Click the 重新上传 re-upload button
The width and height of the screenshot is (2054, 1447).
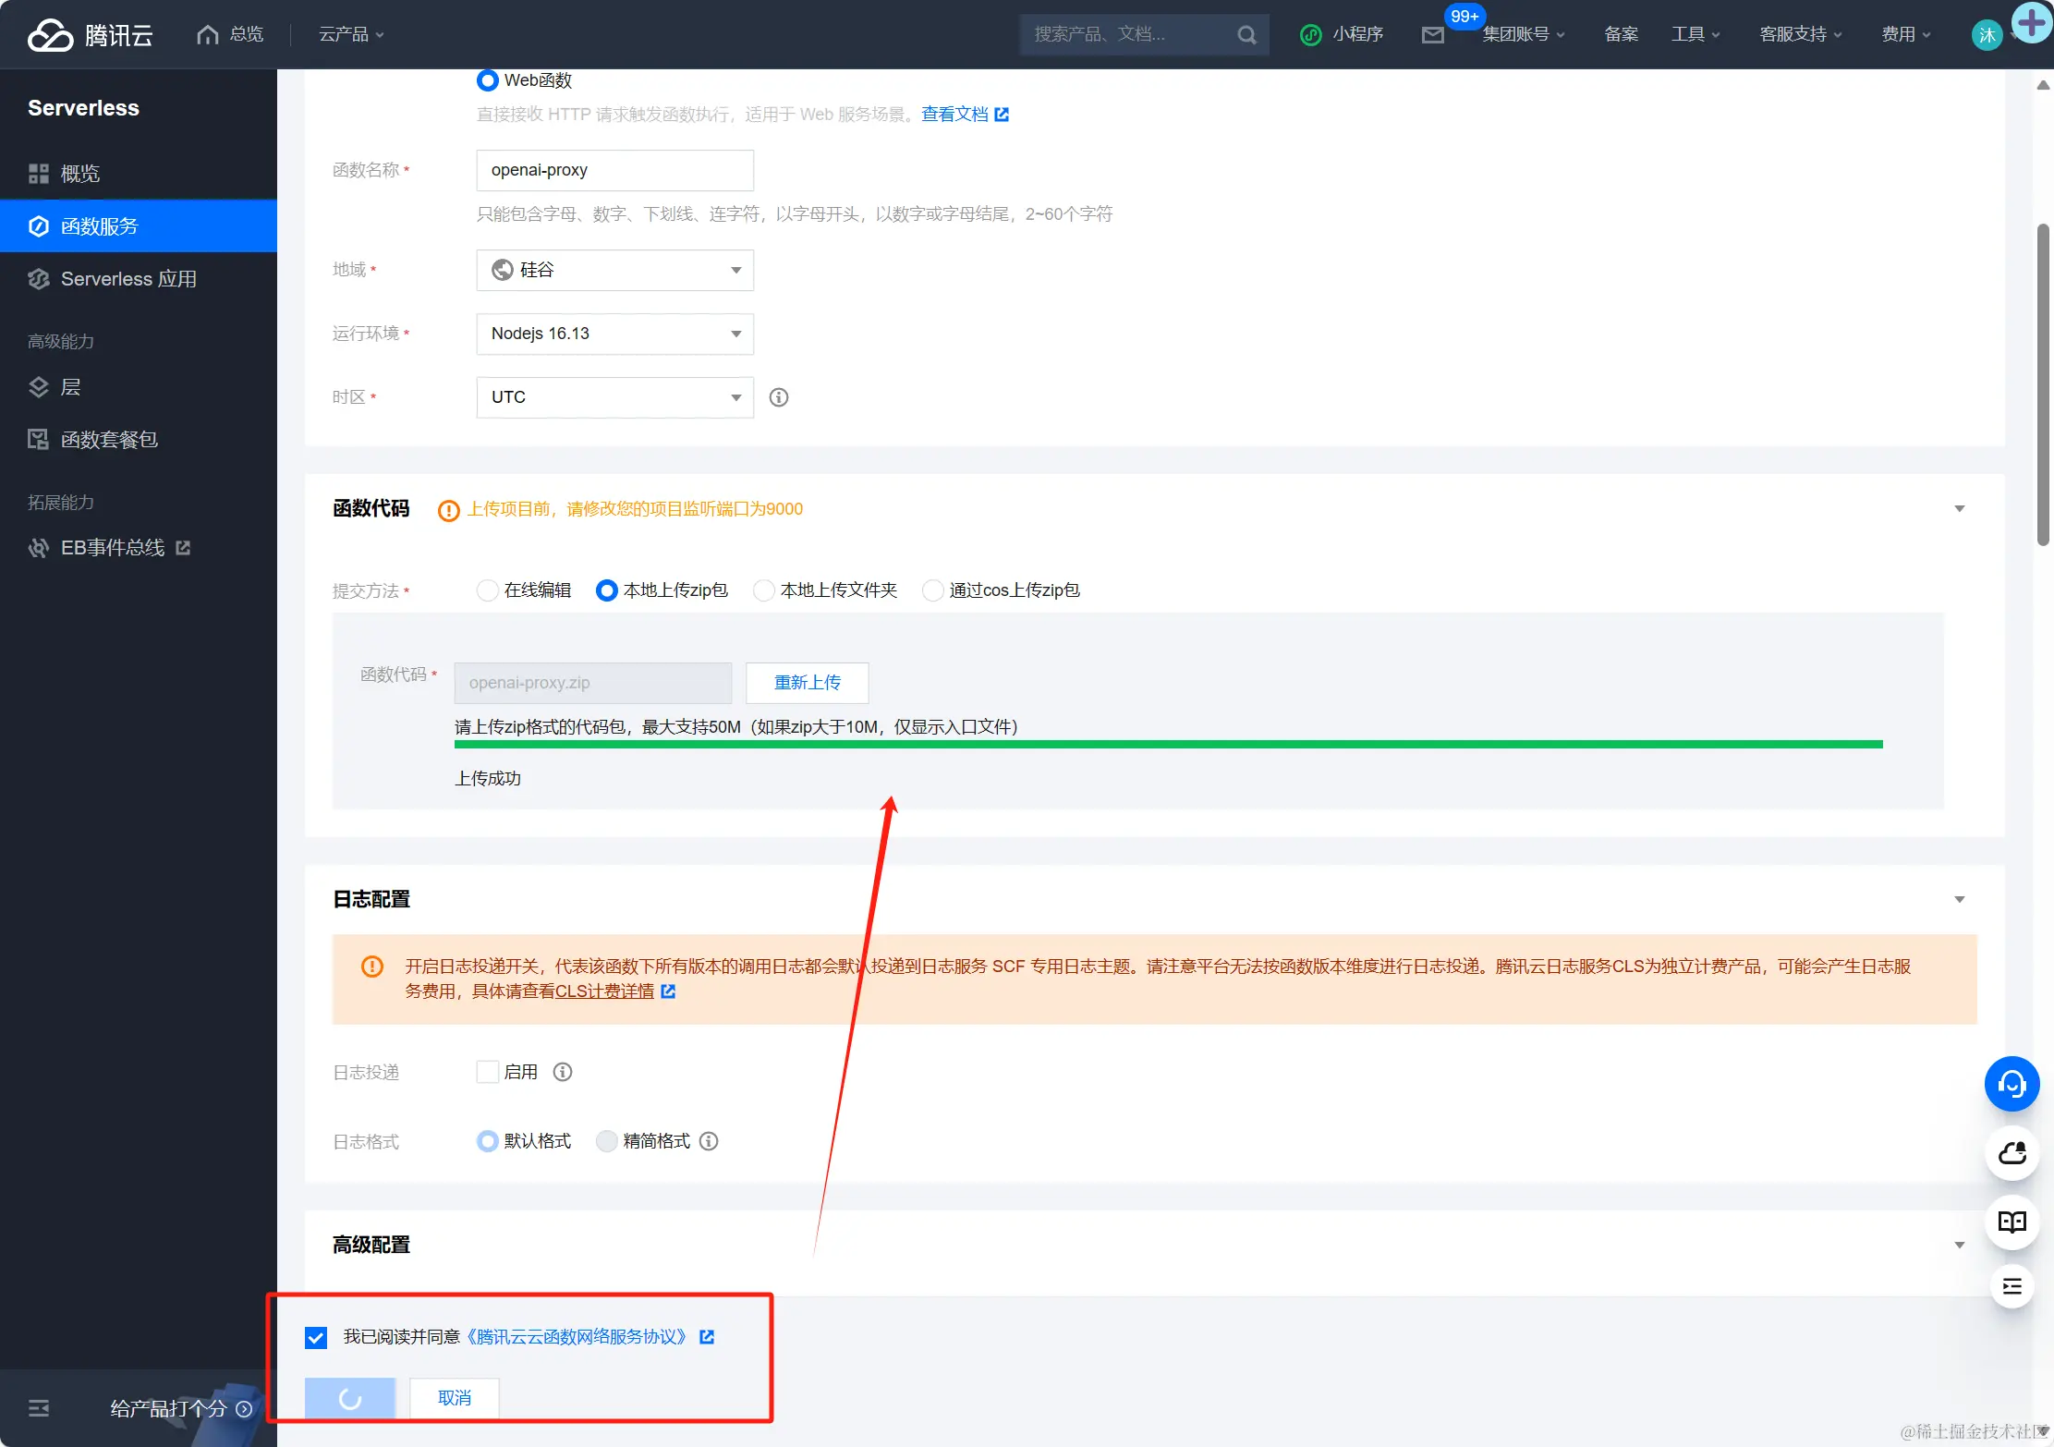pyautogui.click(x=807, y=683)
